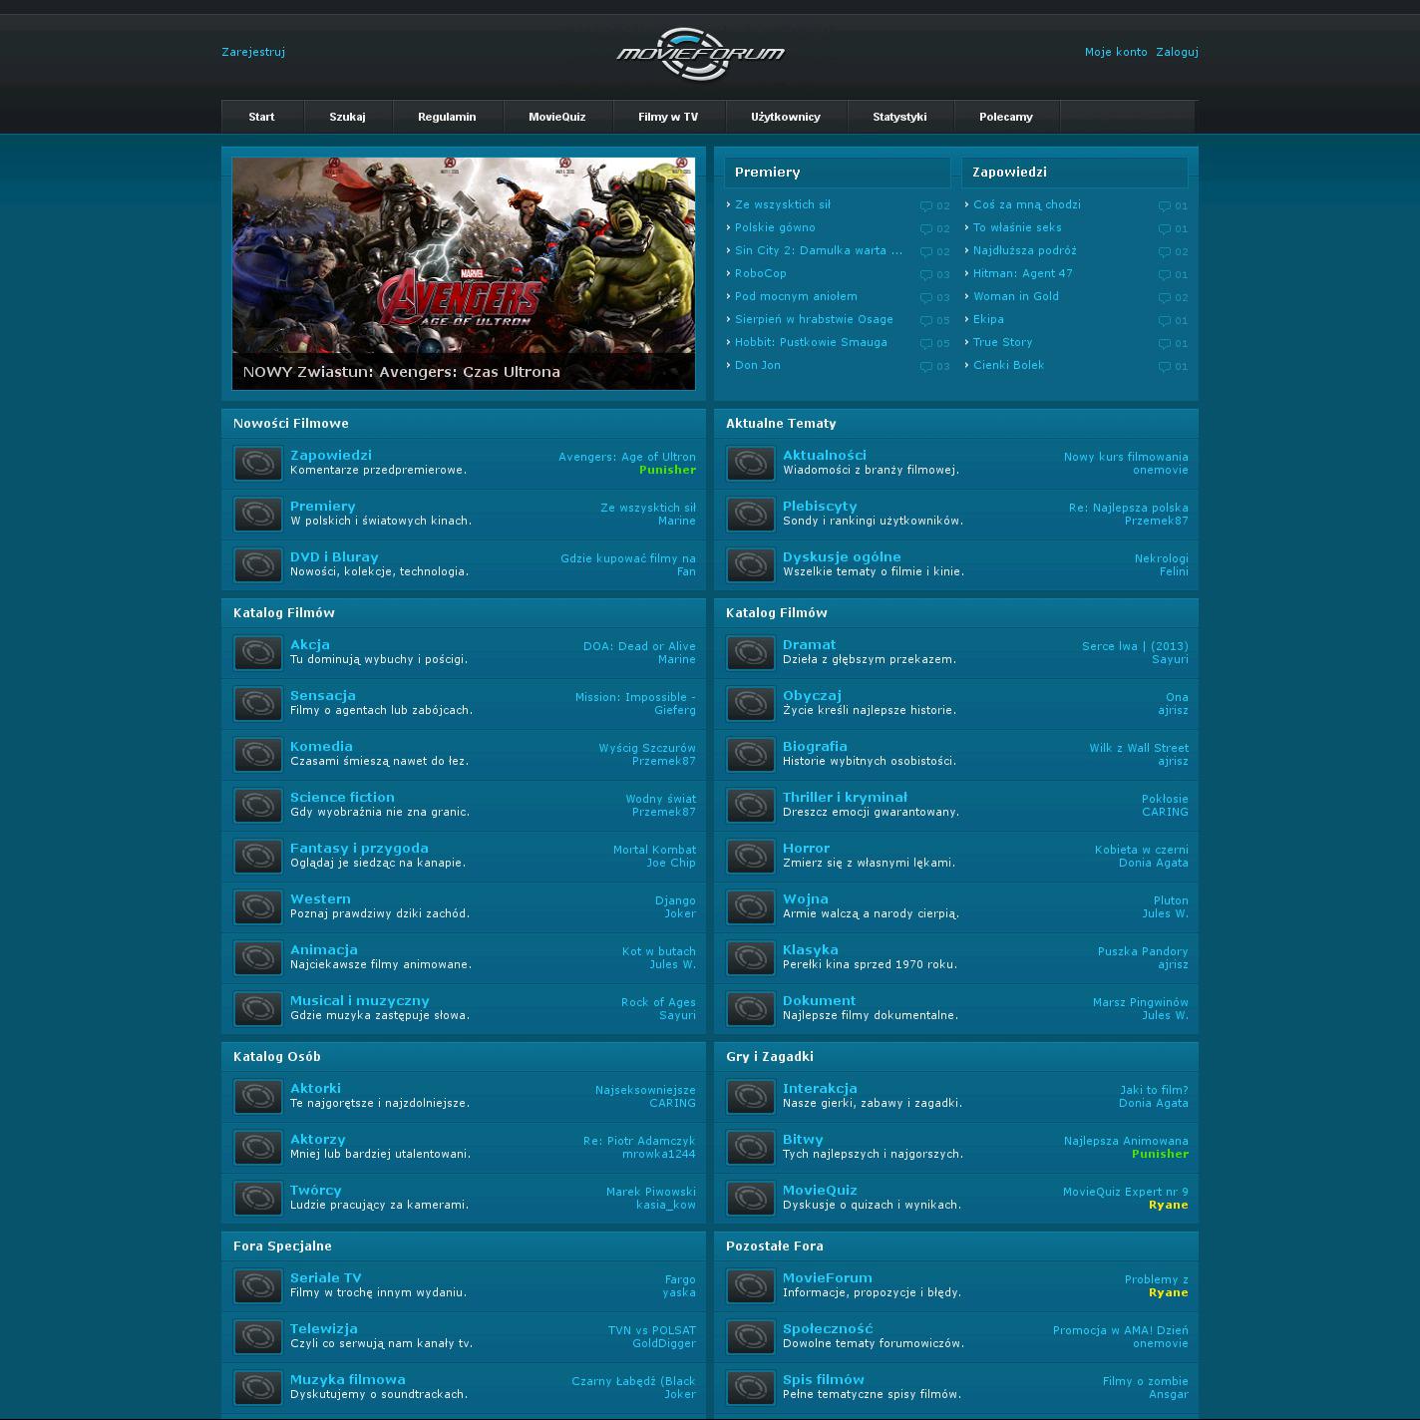
Task: Click the Zarejestruj link
Action: point(253,52)
